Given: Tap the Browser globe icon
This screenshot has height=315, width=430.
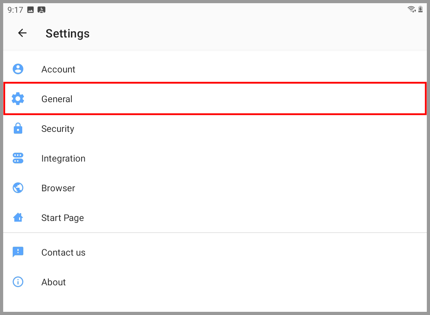Looking at the screenshot, I should [x=18, y=188].
